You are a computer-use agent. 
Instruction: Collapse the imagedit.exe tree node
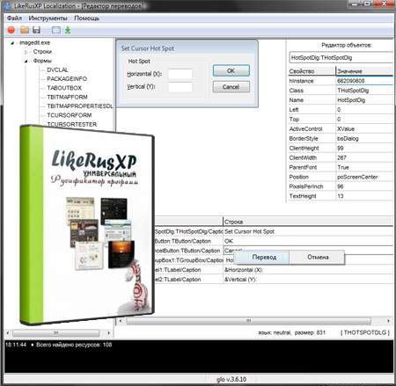click(12, 43)
